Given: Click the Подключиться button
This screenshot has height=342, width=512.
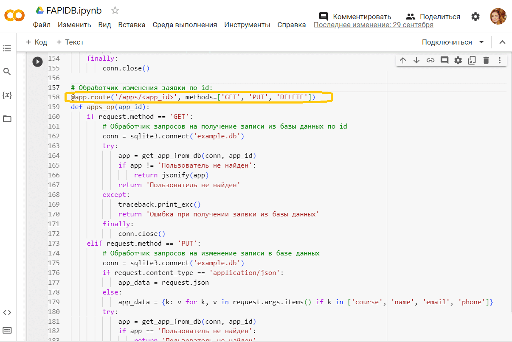Looking at the screenshot, I should 447,42.
